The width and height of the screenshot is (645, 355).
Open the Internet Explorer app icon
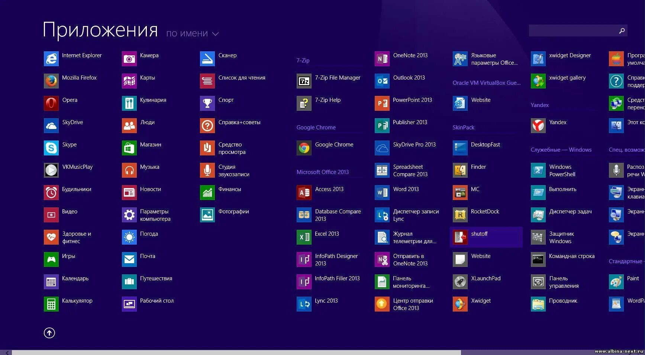(x=51, y=59)
